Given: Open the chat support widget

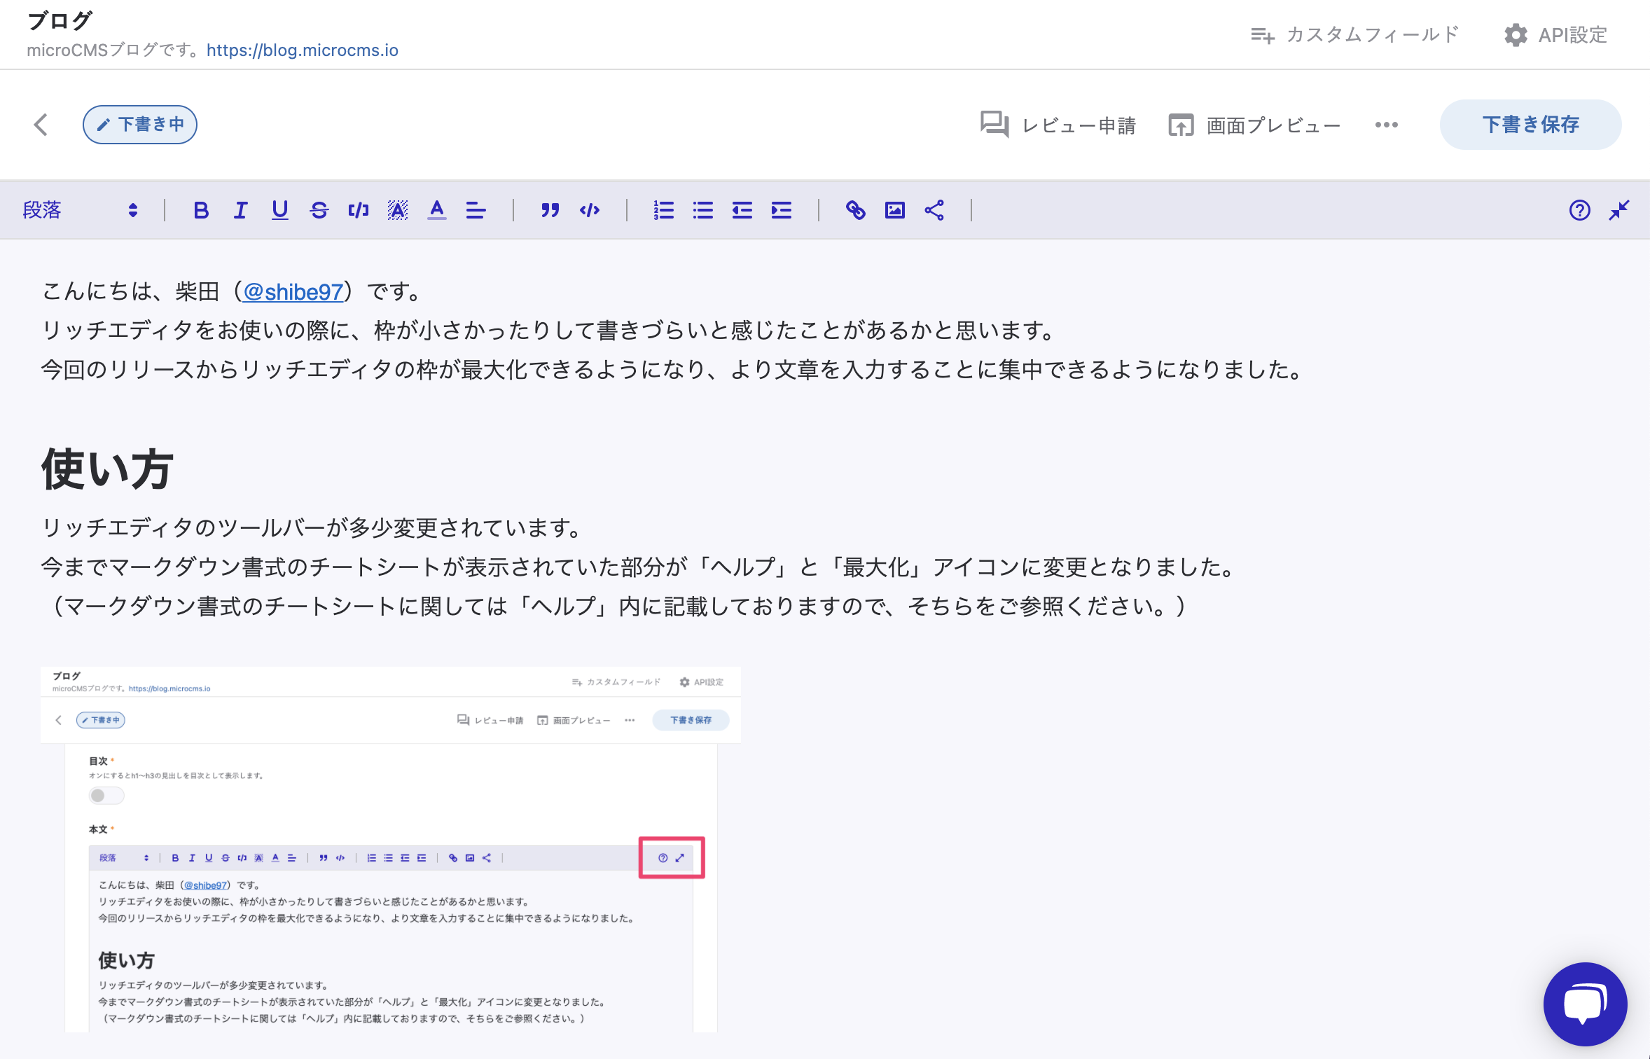Looking at the screenshot, I should click(1585, 1004).
